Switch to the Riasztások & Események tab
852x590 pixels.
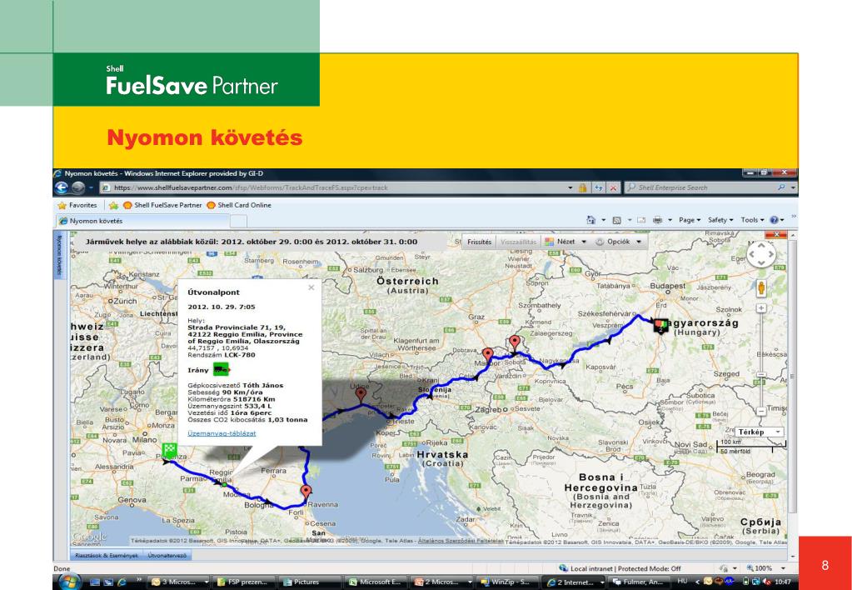(106, 556)
